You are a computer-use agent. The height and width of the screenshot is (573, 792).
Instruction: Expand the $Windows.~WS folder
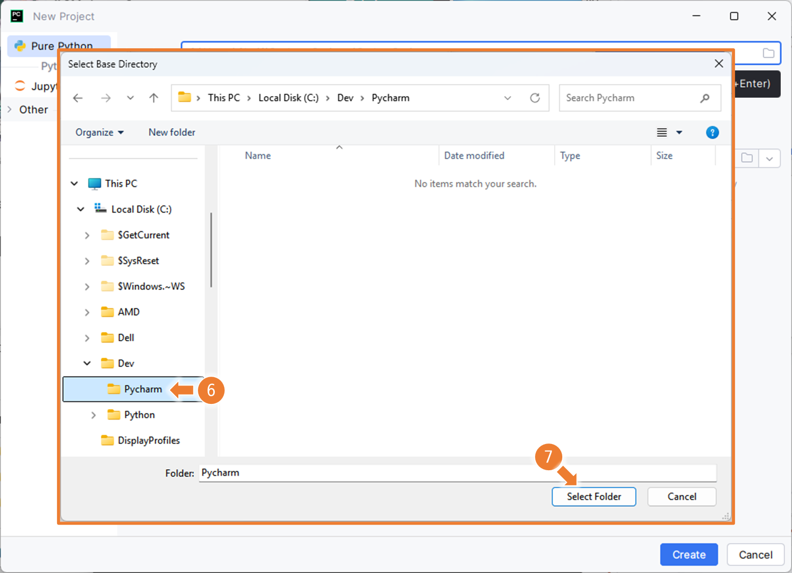[x=87, y=286]
